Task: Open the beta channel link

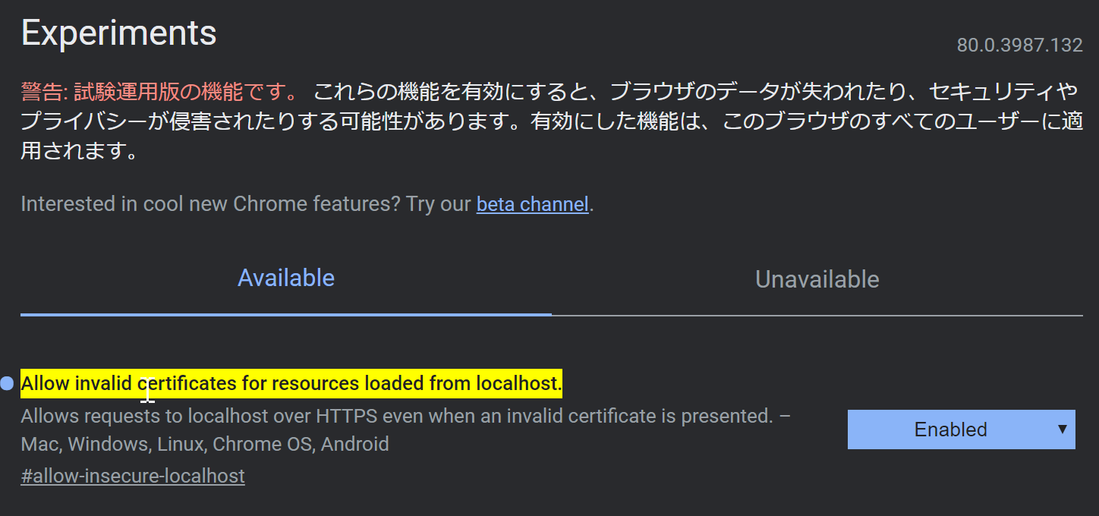Action: (532, 204)
